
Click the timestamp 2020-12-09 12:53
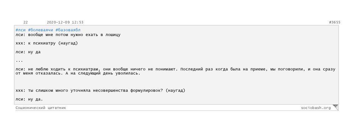pyautogui.click(x=65, y=22)
